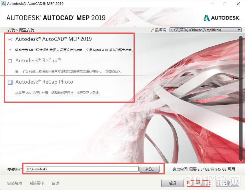
Task: Check the Autodesk ReCap checkbox
Action: [10, 61]
